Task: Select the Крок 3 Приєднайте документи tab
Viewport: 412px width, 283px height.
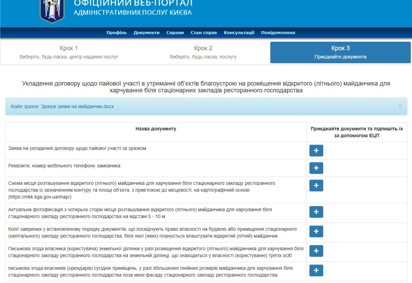Action: pos(340,52)
